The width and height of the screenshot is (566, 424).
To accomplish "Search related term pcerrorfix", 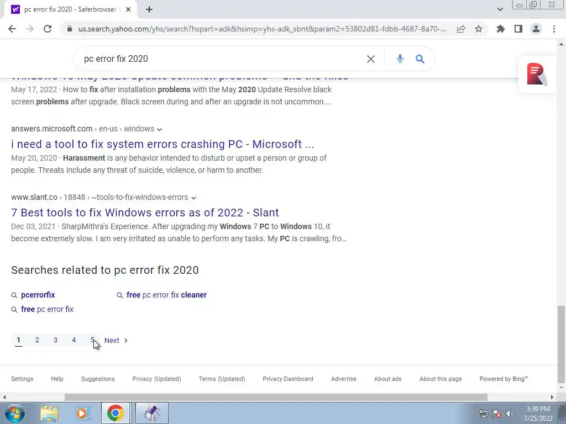I will 38,295.
